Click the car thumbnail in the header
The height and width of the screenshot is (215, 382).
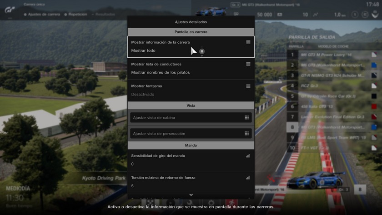pyautogui.click(x=211, y=11)
